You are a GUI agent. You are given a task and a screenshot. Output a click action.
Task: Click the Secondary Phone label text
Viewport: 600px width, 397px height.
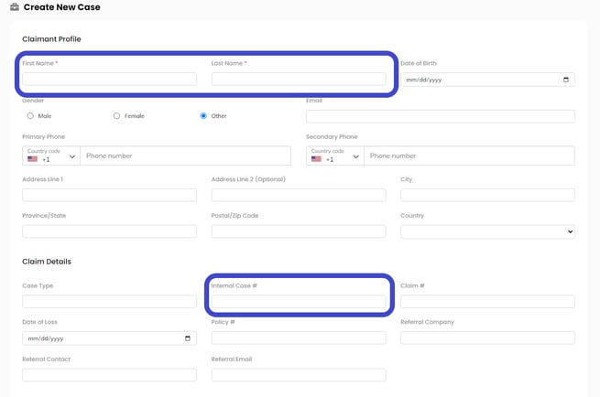(332, 137)
